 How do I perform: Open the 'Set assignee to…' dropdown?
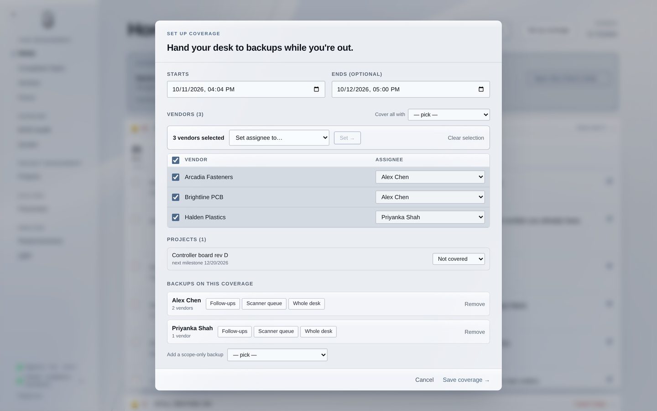point(279,138)
